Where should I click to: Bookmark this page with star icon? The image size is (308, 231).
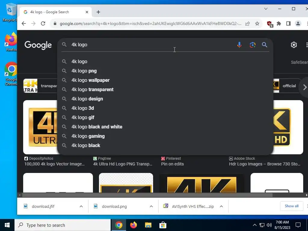coord(257,23)
